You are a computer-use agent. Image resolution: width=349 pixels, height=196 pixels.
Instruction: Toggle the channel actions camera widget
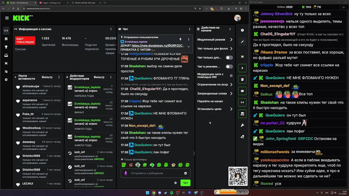click(242, 114)
